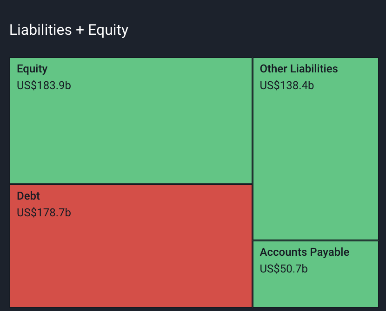Click the bold 'Other Liabilities' label text
The height and width of the screenshot is (311, 386).
pyautogui.click(x=299, y=69)
